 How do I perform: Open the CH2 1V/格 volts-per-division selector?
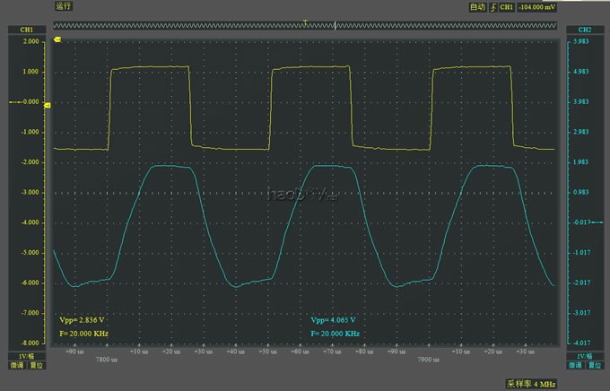point(581,356)
